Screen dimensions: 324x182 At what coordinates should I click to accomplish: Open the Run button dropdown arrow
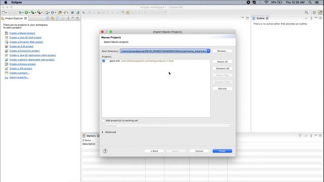tap(29, 13)
